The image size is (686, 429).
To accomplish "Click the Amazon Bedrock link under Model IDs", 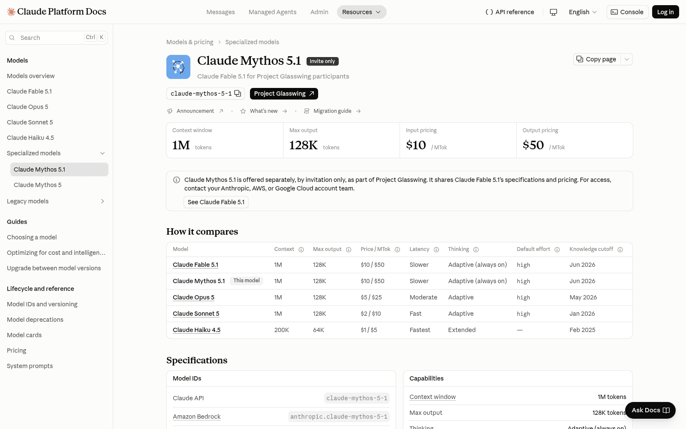I will 197,417.
